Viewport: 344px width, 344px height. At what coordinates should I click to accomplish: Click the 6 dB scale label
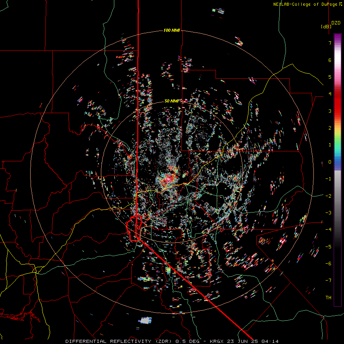(330, 60)
